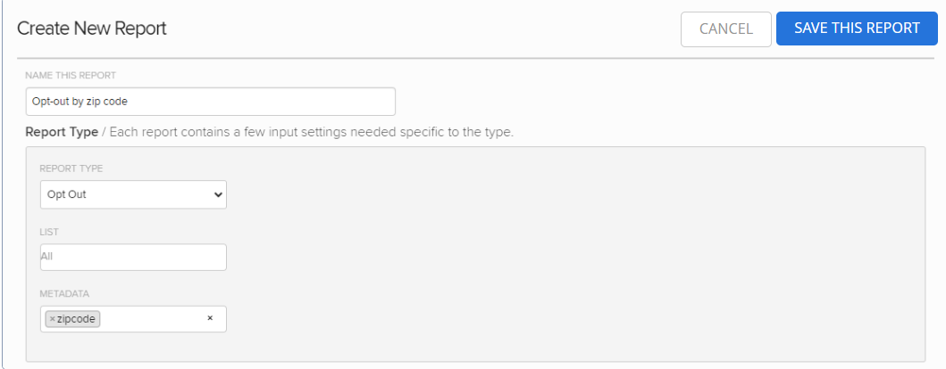946x369 pixels.
Task: Open the Metadata multi-select box
Action: click(152, 319)
